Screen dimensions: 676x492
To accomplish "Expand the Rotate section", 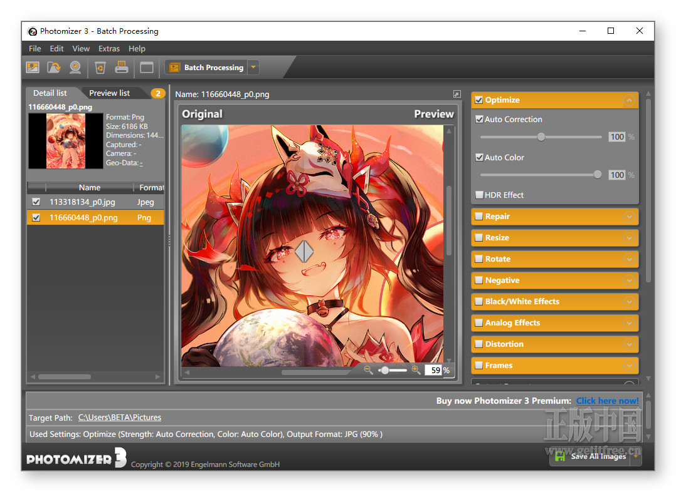I will click(x=629, y=259).
